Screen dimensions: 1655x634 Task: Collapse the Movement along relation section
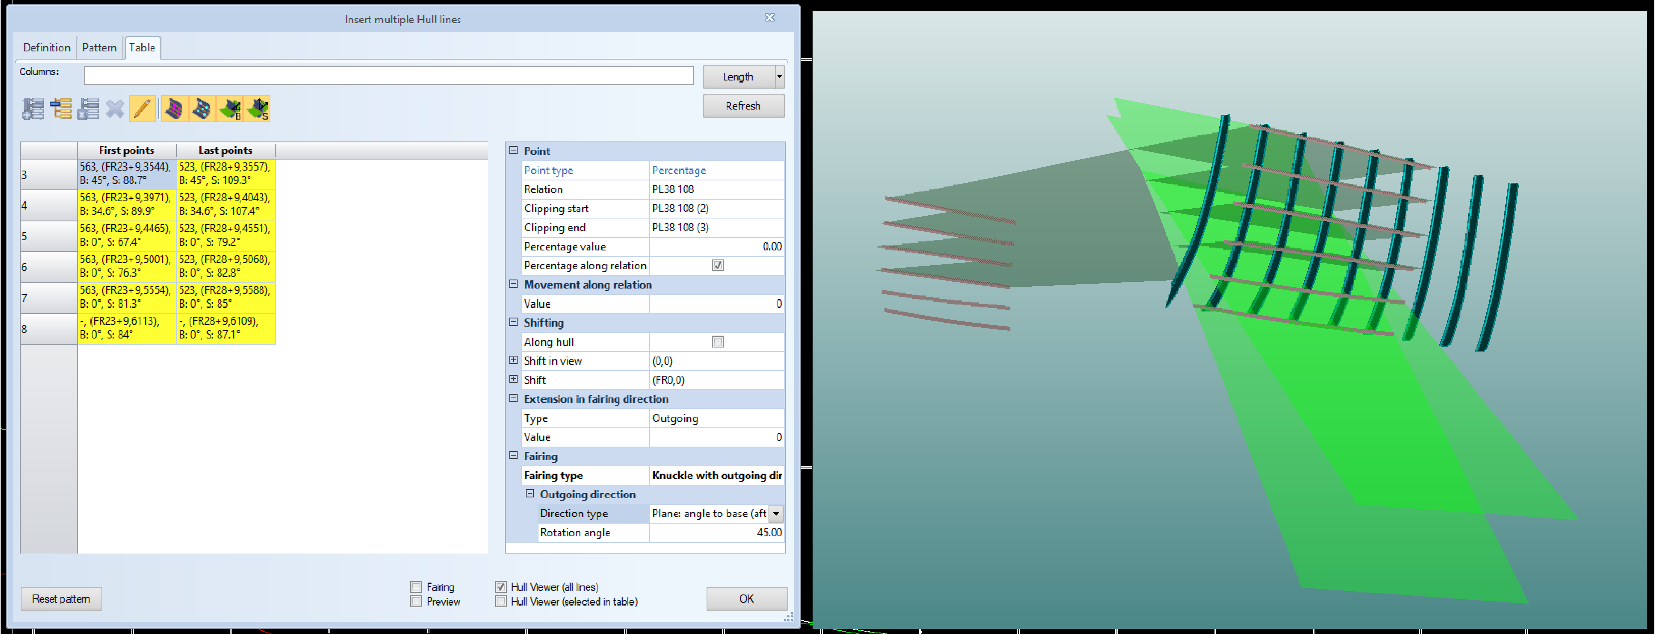(513, 284)
